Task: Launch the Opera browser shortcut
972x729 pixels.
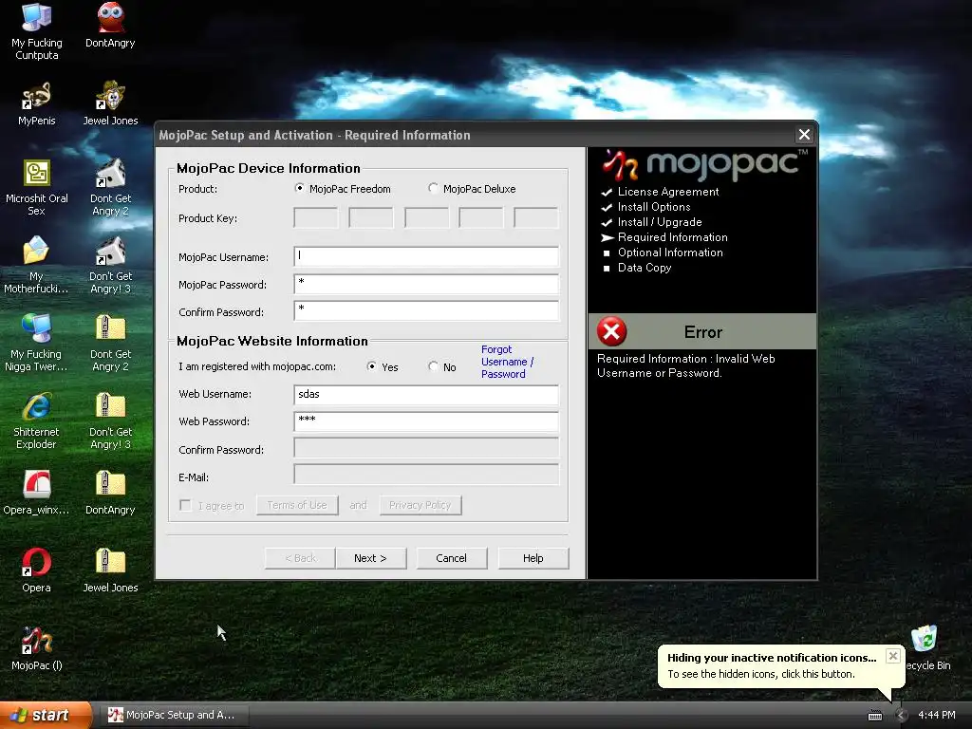Action: (x=37, y=570)
